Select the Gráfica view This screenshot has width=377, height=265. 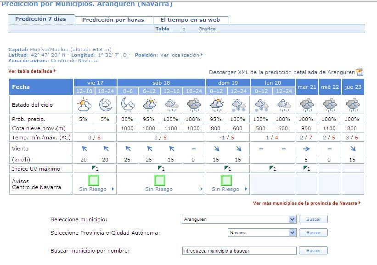pos(207,29)
